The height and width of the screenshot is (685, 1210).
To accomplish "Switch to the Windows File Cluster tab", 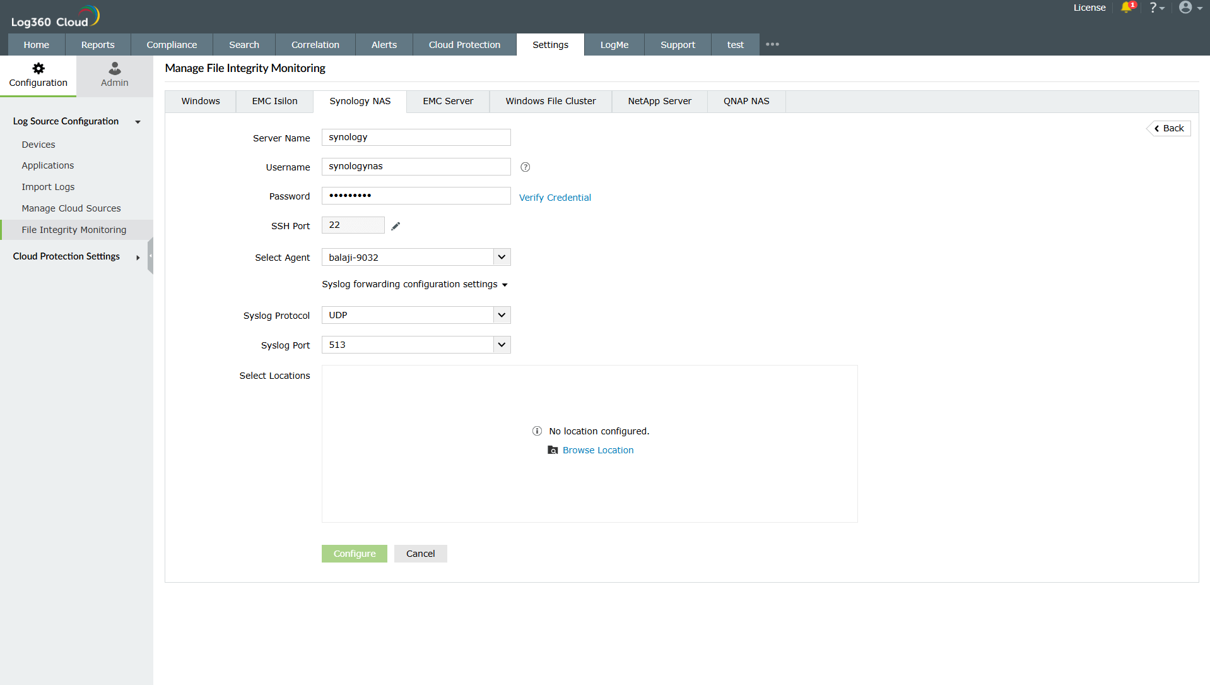I will tap(550, 101).
